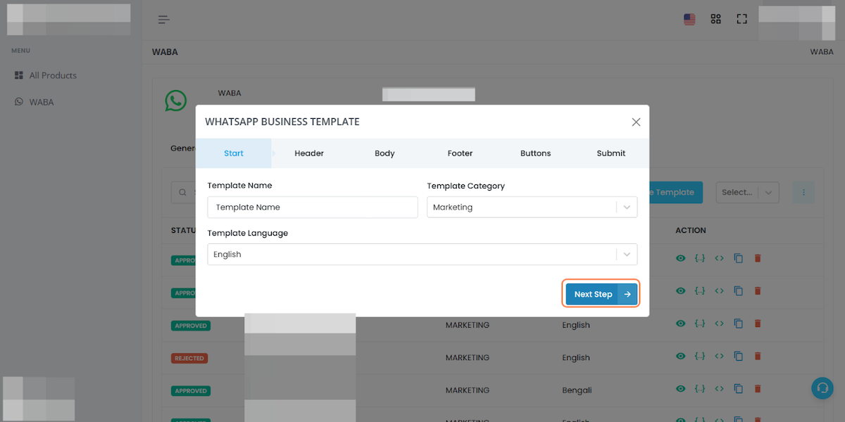Click the red delete icon in first row
The height and width of the screenshot is (422, 845).
coord(758,258)
